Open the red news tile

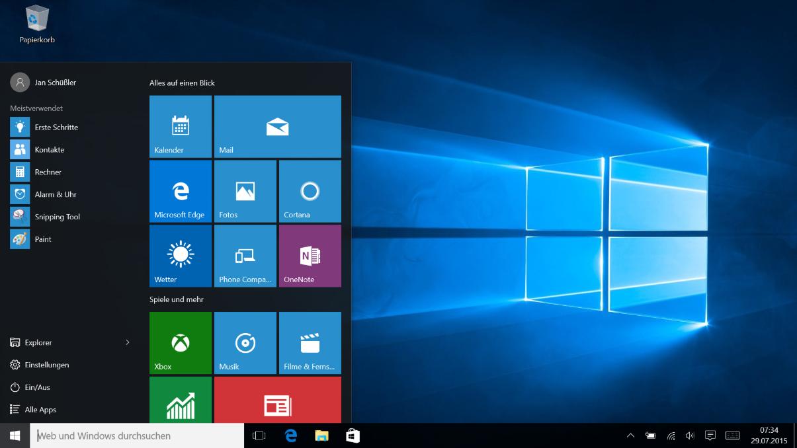278,400
